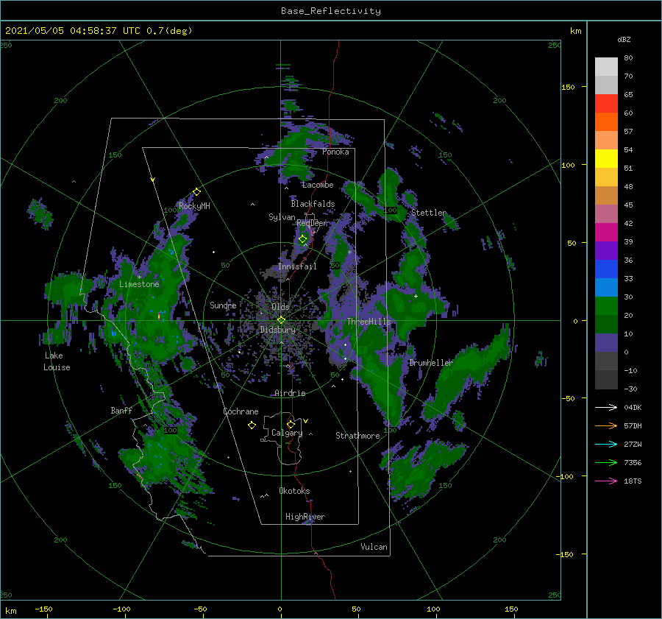Click the light gray 70–80 dBZ swatch

coord(606,67)
